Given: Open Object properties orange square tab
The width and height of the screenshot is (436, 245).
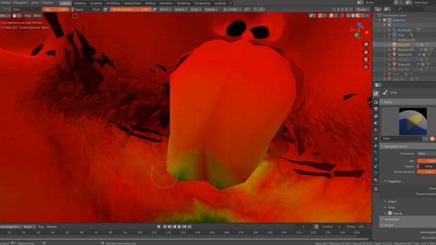Looking at the screenshot, I should (376, 138).
